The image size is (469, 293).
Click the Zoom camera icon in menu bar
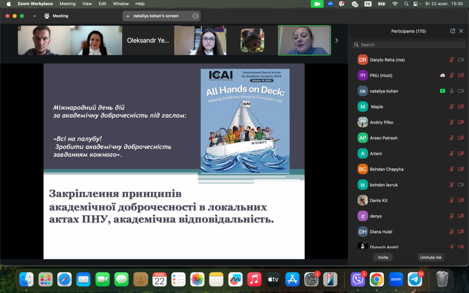click(317, 4)
